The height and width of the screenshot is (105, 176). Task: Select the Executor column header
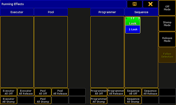[x=17, y=12]
